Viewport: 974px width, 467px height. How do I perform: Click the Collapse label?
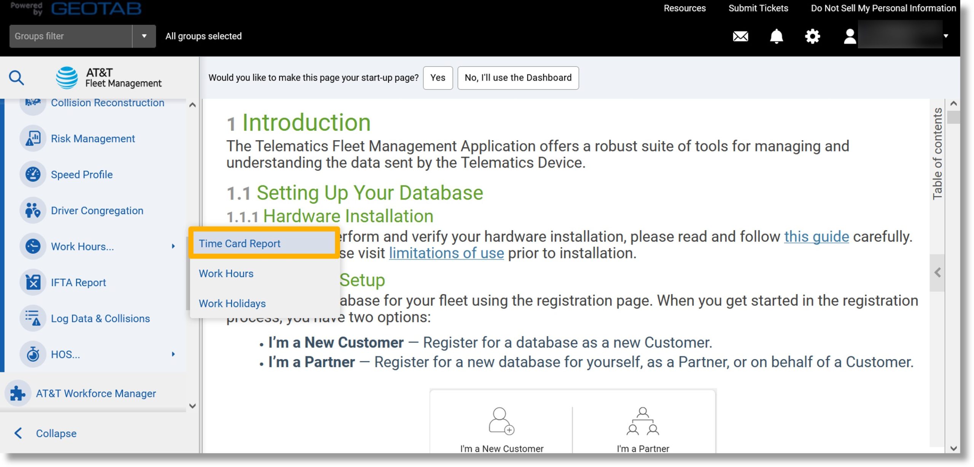(56, 433)
